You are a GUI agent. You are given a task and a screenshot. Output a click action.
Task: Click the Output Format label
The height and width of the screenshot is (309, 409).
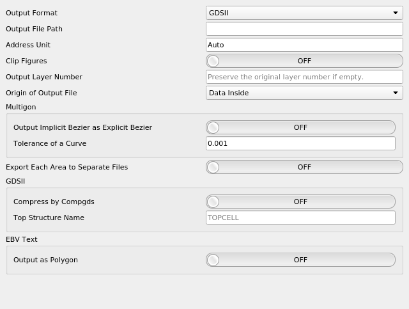coord(31,13)
